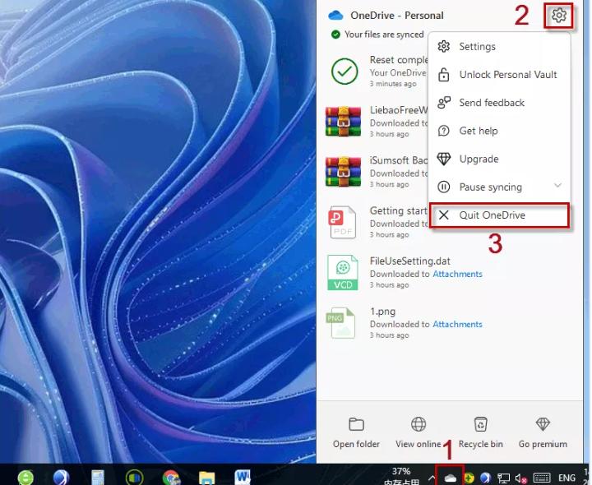Click FileUseSetting.dat file name

(410, 261)
